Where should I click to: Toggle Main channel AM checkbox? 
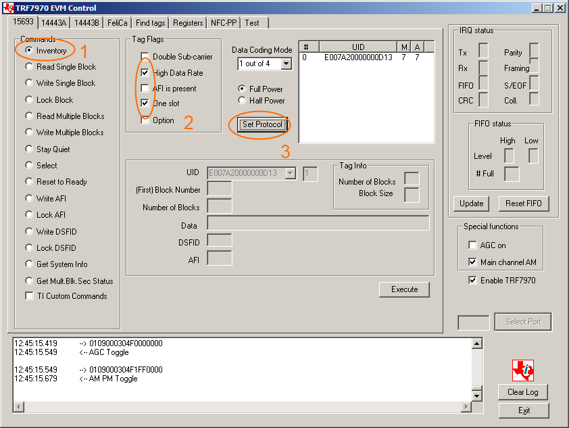point(472,262)
